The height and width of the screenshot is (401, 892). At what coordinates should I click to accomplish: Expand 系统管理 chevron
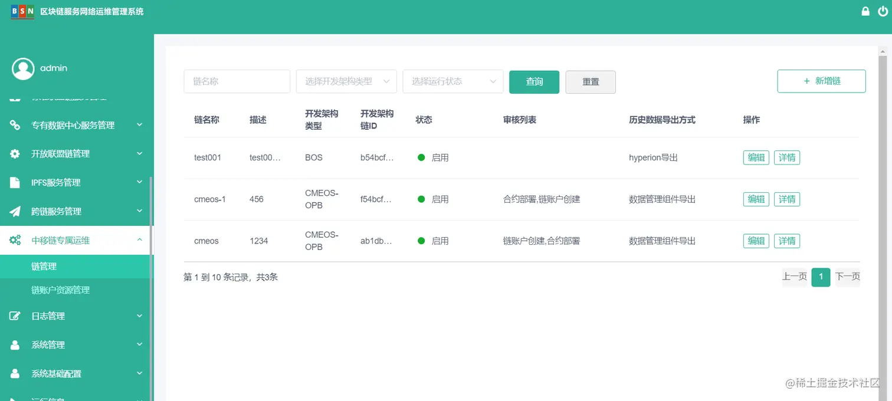(x=140, y=344)
